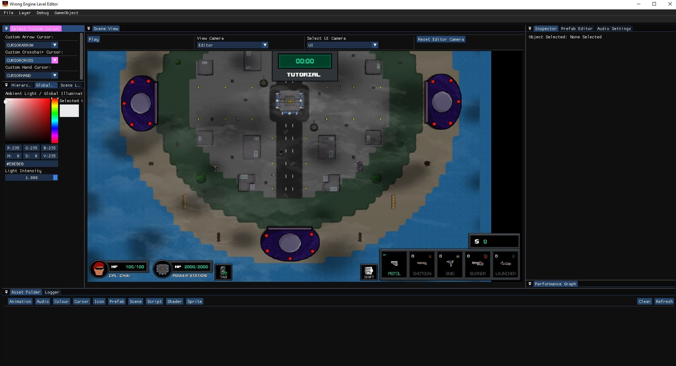The image size is (676, 366).
Task: Select the SMG weapon slot icon
Action: pyautogui.click(x=450, y=265)
